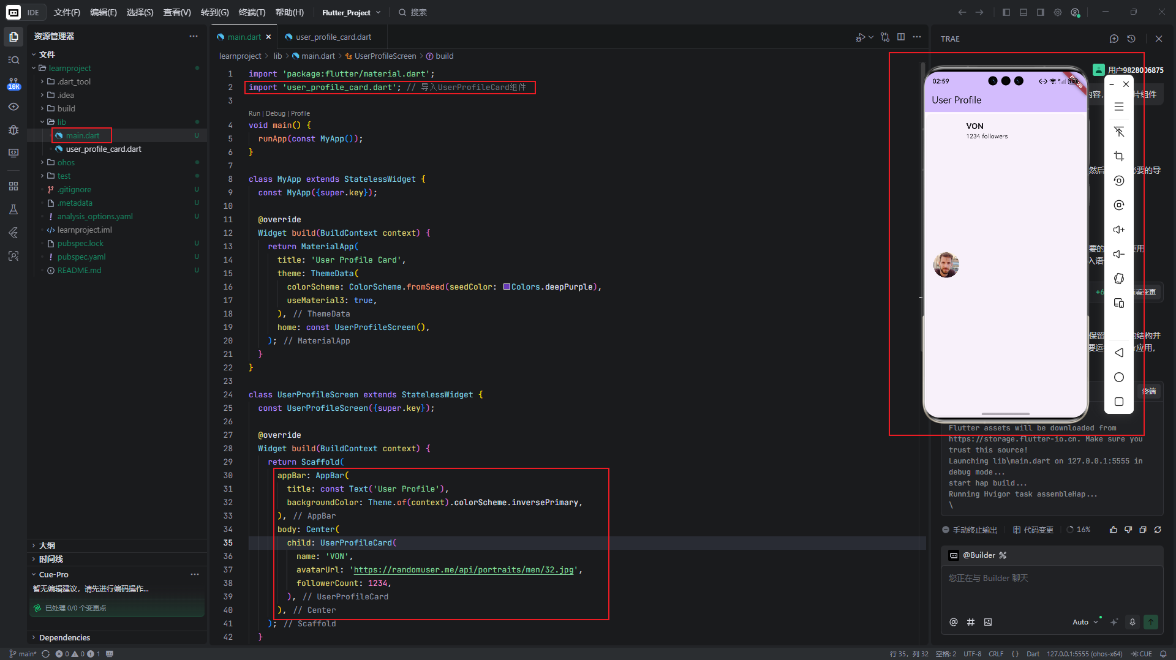The height and width of the screenshot is (660, 1176).
Task: Click the @ mention icon in chat input
Action: [954, 622]
